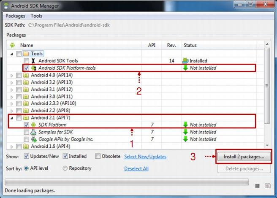The height and width of the screenshot is (198, 277).
Task: Click the green arrow for SDK Platform status
Action: [x=185, y=125]
